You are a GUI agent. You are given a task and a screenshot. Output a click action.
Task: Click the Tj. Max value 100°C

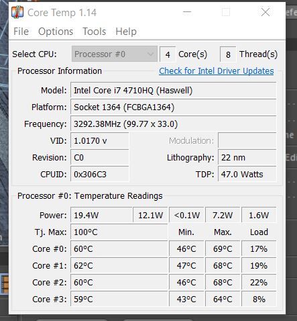[x=119, y=232]
